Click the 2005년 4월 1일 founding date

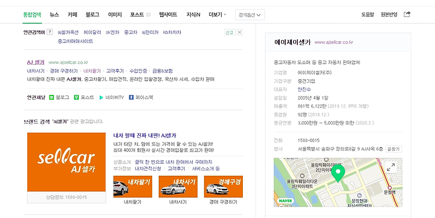[313, 98]
